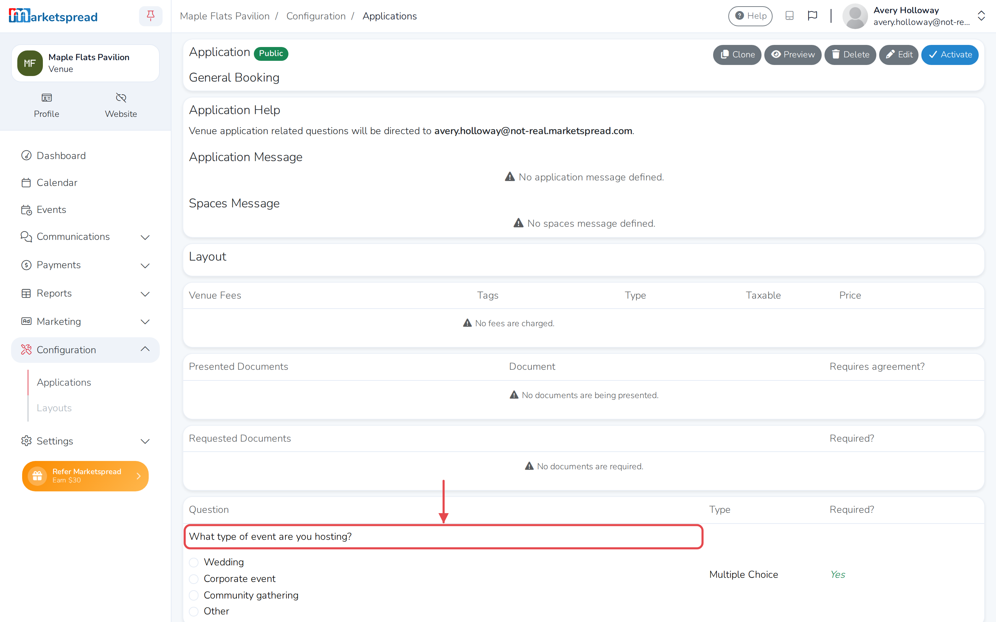Click the Edit button
The width and height of the screenshot is (996, 622).
[x=898, y=55]
